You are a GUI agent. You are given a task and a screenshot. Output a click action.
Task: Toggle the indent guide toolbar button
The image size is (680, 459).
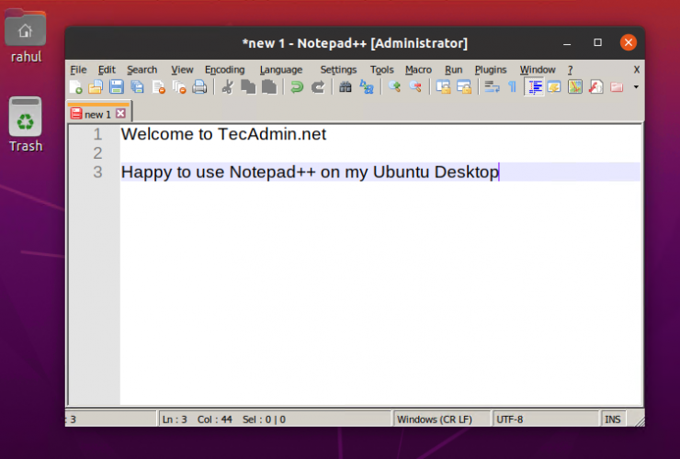coord(533,87)
